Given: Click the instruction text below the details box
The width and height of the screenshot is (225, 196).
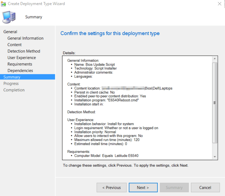Looking at the screenshot, I should click(126, 165).
